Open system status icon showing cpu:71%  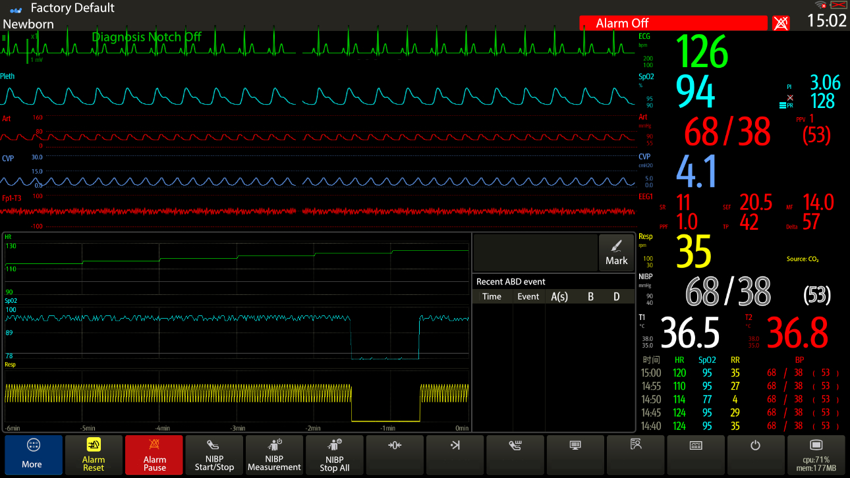coord(817,455)
